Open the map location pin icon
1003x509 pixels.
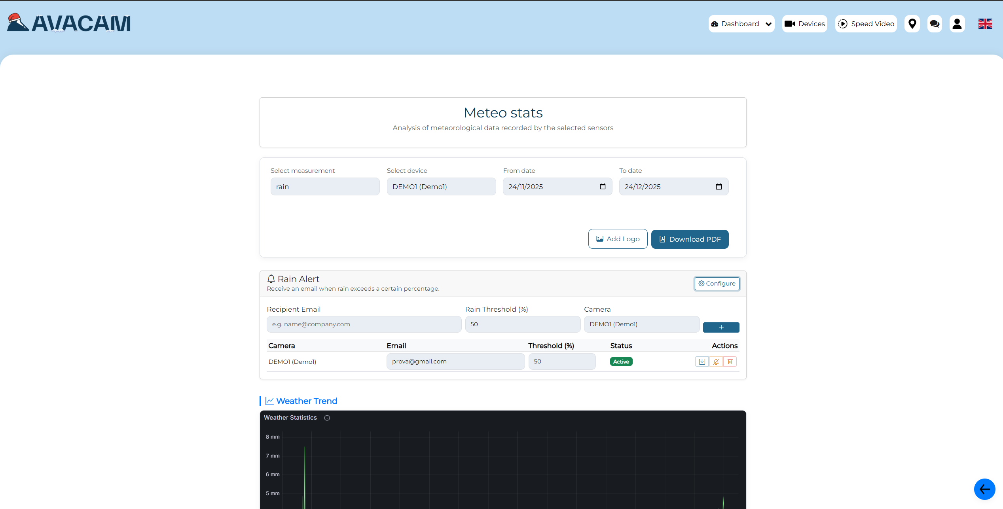pos(912,24)
